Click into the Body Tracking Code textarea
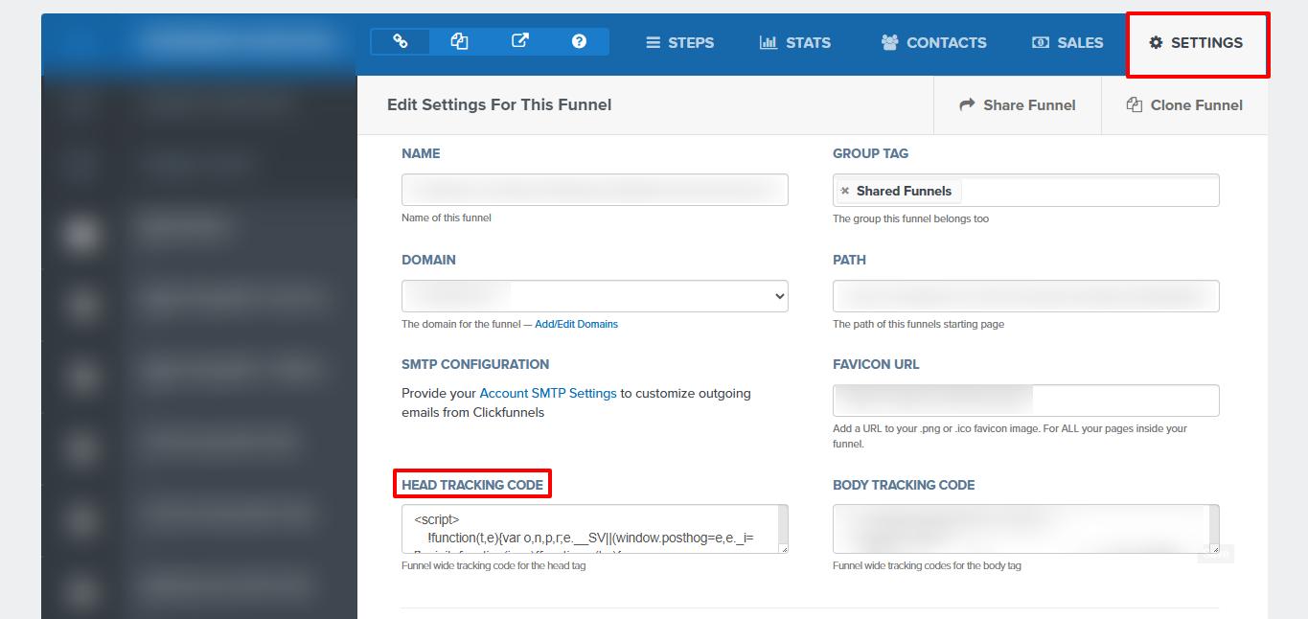The image size is (1308, 619). pyautogui.click(x=1026, y=529)
